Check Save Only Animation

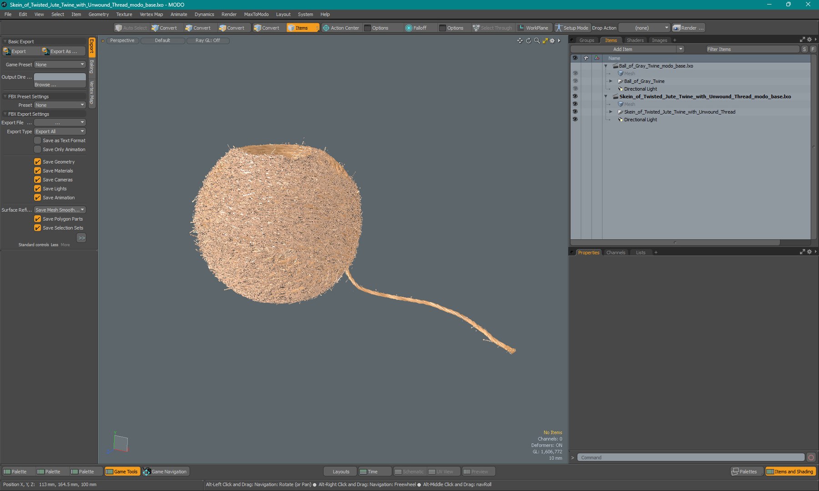pos(37,150)
